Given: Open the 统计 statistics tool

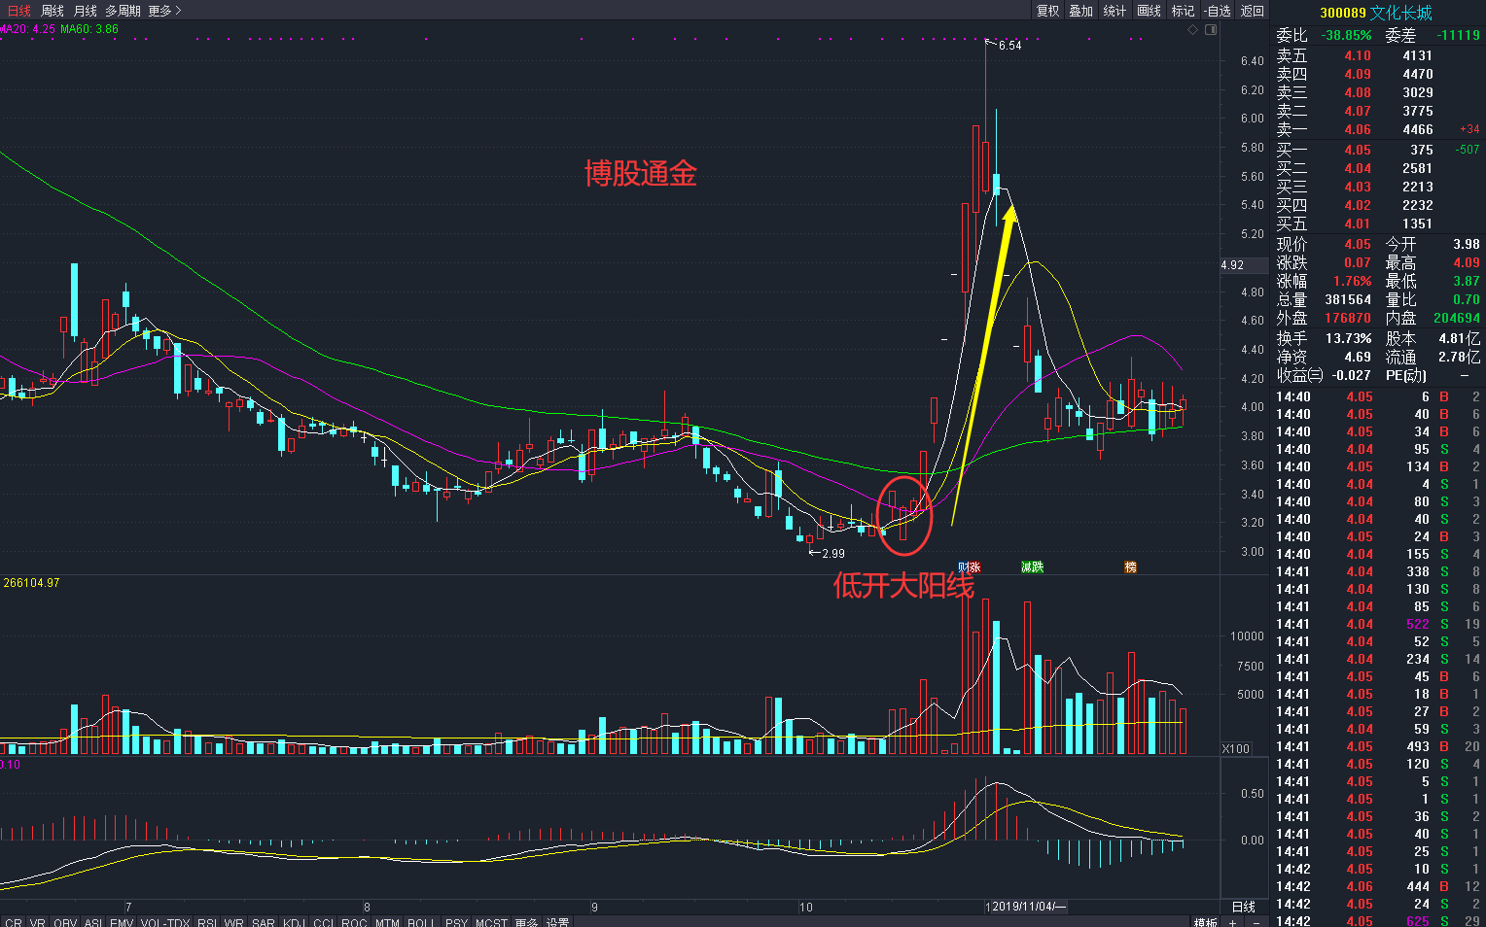Looking at the screenshot, I should (x=1114, y=11).
